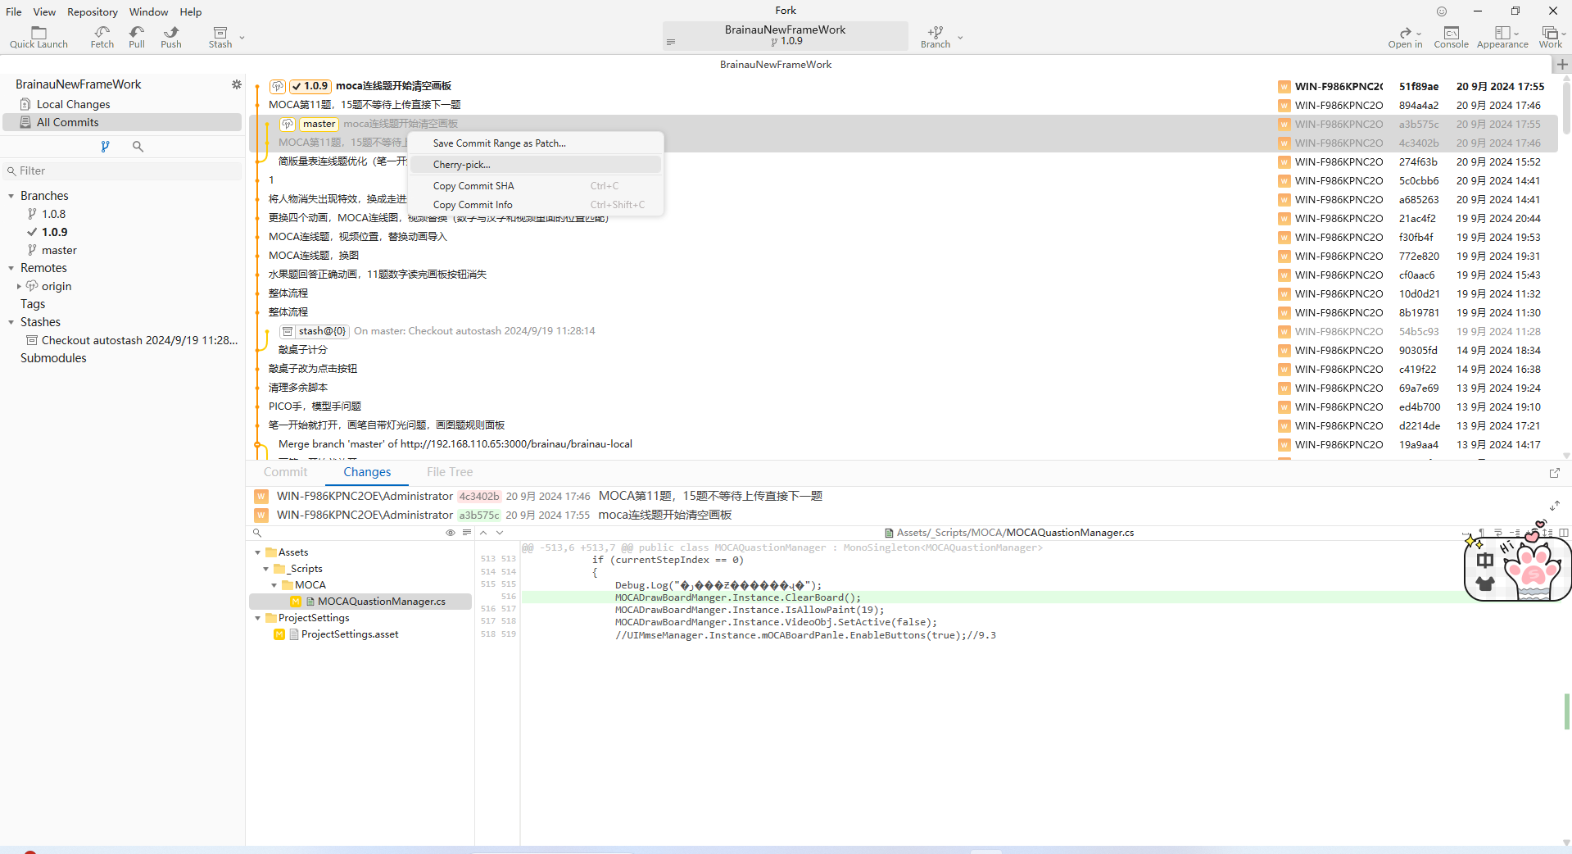Image resolution: width=1572 pixels, height=854 pixels.
Task: Click the recent repositories list icon
Action: (671, 42)
